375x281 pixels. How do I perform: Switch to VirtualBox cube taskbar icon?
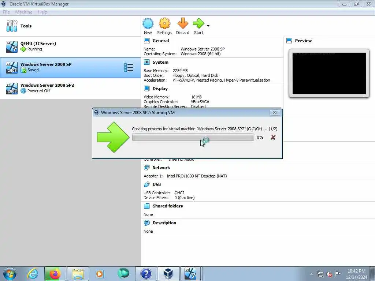click(168, 274)
